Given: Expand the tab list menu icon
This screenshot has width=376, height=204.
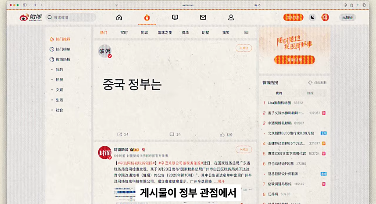Looking at the screenshot, I should pyautogui.click(x=246, y=33).
